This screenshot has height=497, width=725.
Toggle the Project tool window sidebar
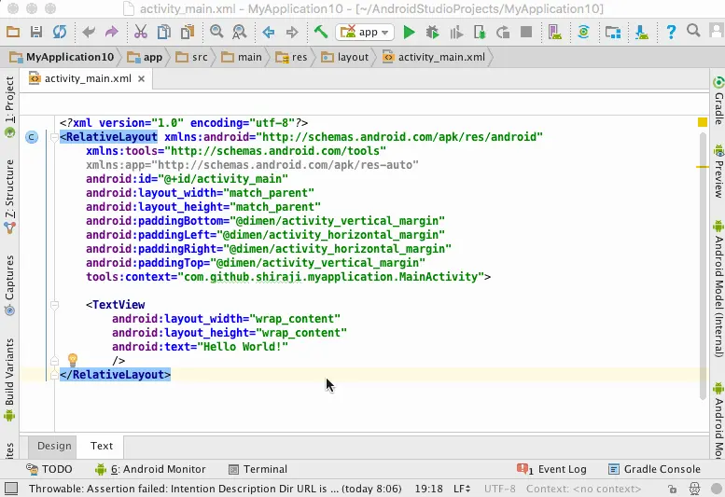click(9, 101)
